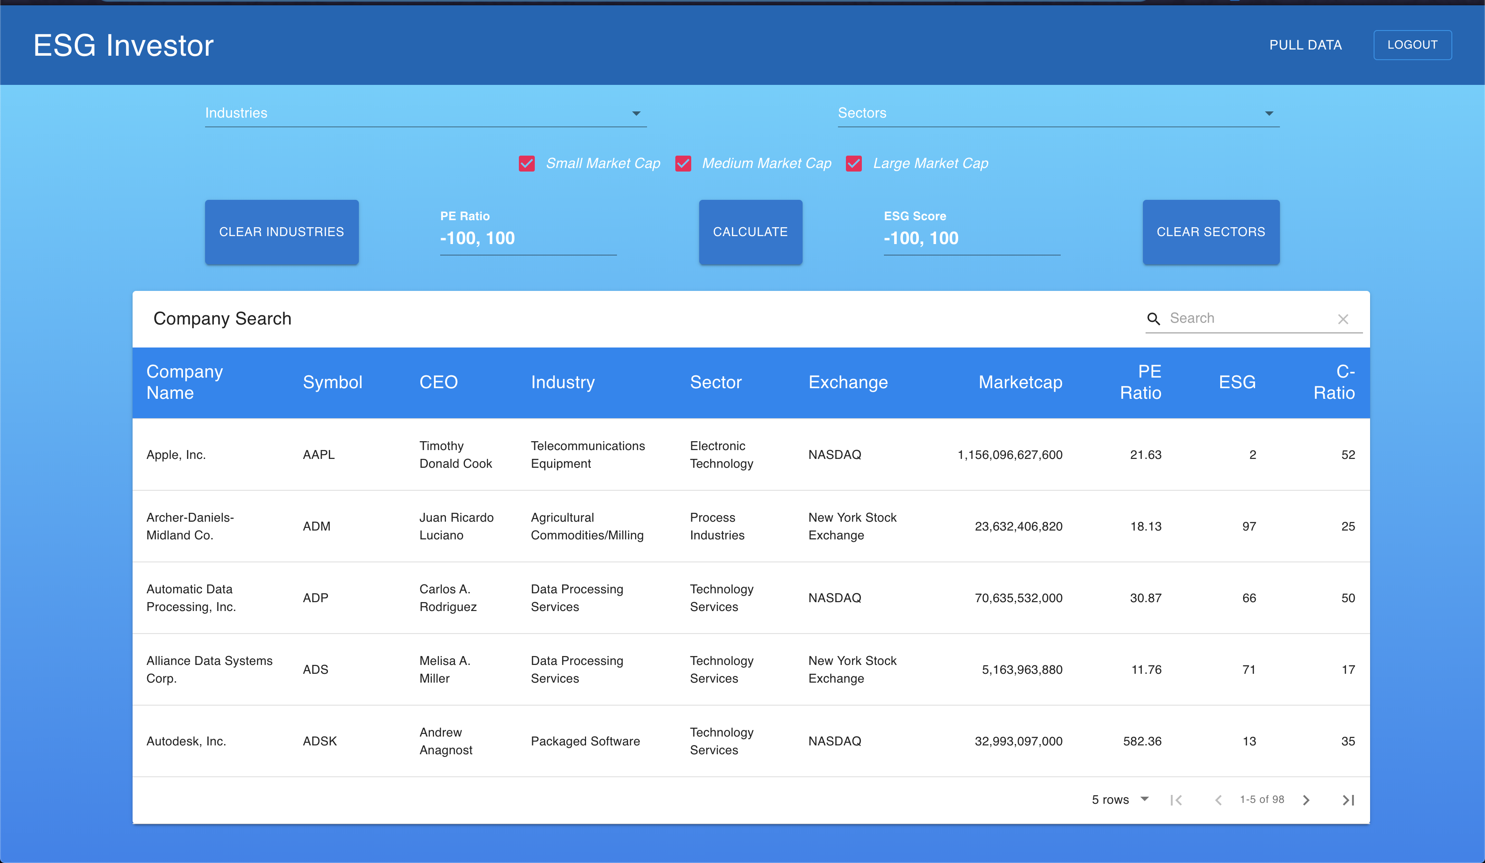The image size is (1485, 863).
Task: Click the search magnifier icon
Action: pyautogui.click(x=1153, y=319)
